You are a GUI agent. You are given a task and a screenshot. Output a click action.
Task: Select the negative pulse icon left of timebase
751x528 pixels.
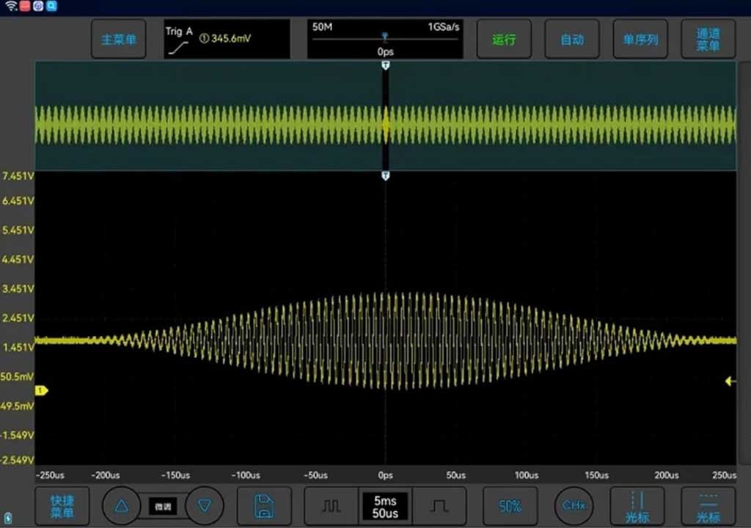coord(330,505)
